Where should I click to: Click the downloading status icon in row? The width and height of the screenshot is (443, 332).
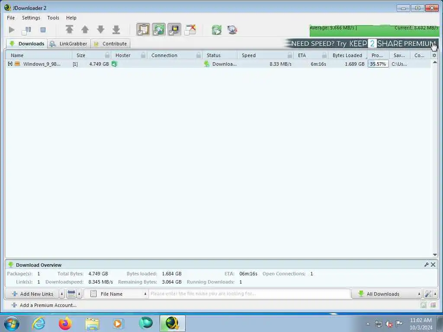click(207, 64)
